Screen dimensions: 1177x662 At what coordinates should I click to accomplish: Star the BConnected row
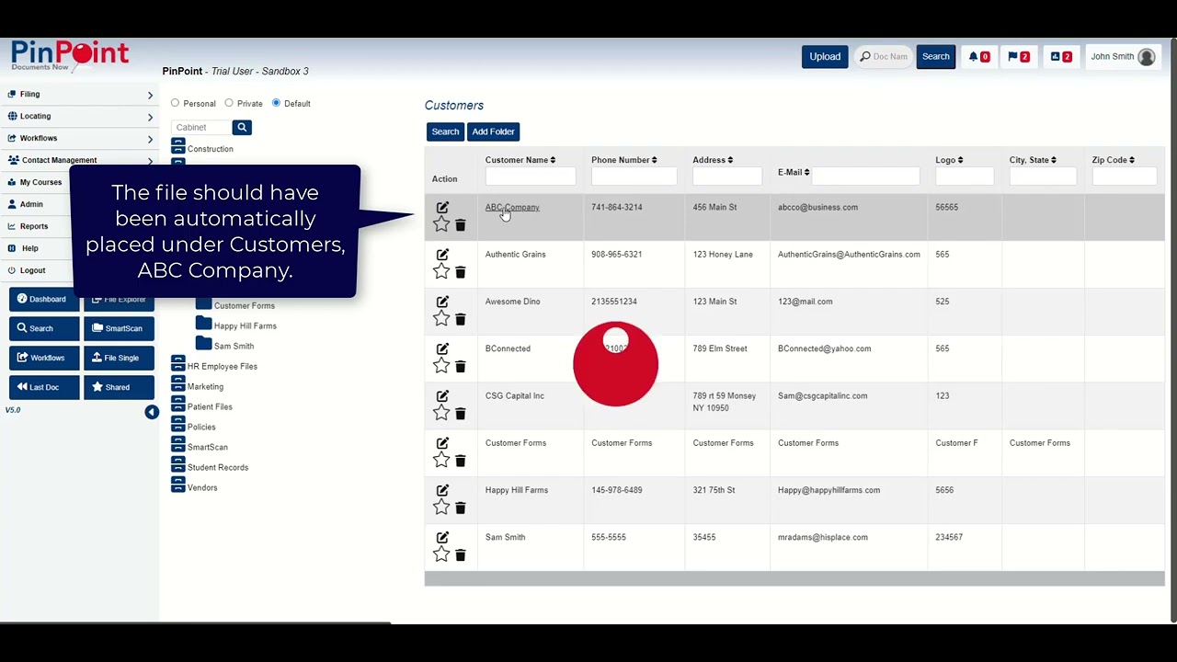pyautogui.click(x=441, y=366)
